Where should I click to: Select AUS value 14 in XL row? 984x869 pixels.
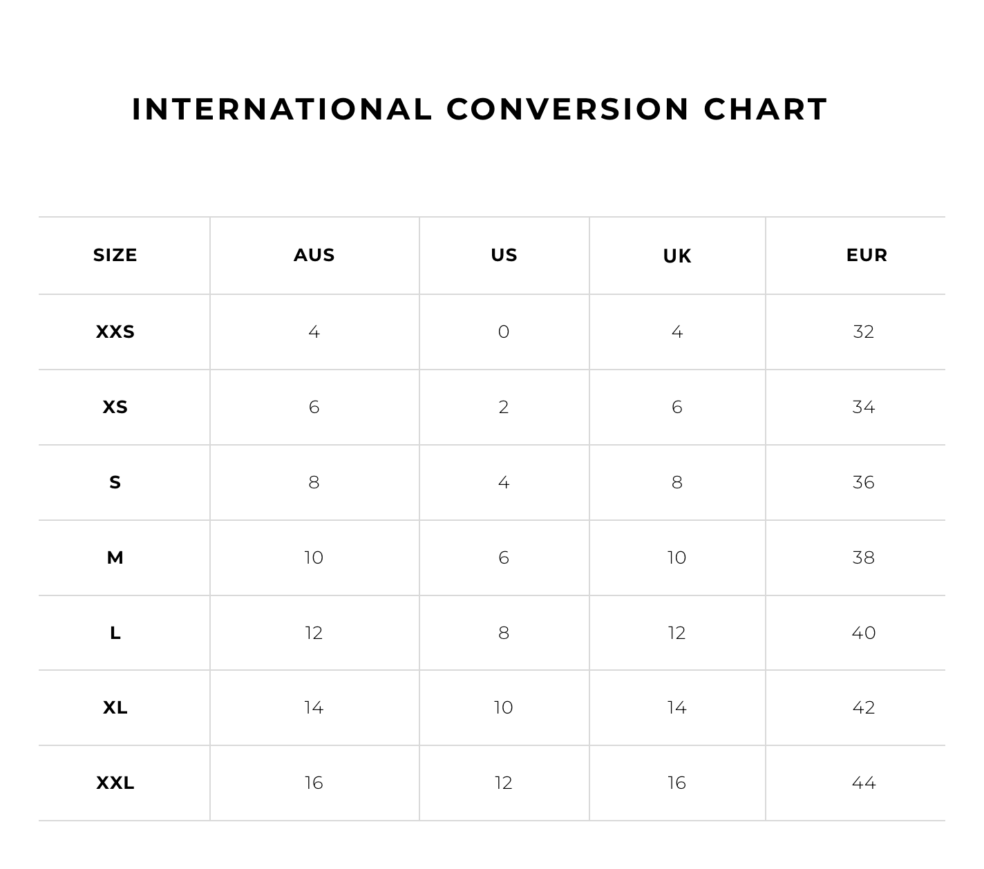[314, 707]
